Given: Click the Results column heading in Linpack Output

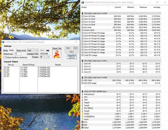Looking at the screenshot, I should [58, 65].
